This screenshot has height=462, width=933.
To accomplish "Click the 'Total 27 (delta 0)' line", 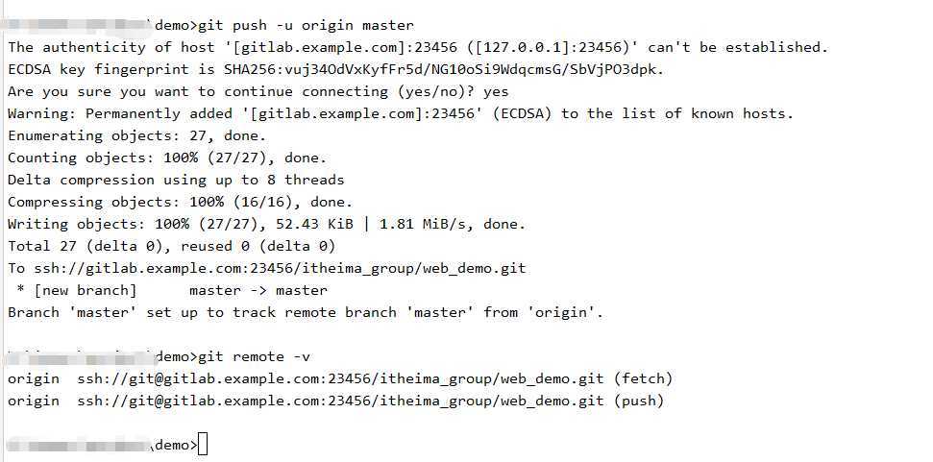I will [171, 246].
